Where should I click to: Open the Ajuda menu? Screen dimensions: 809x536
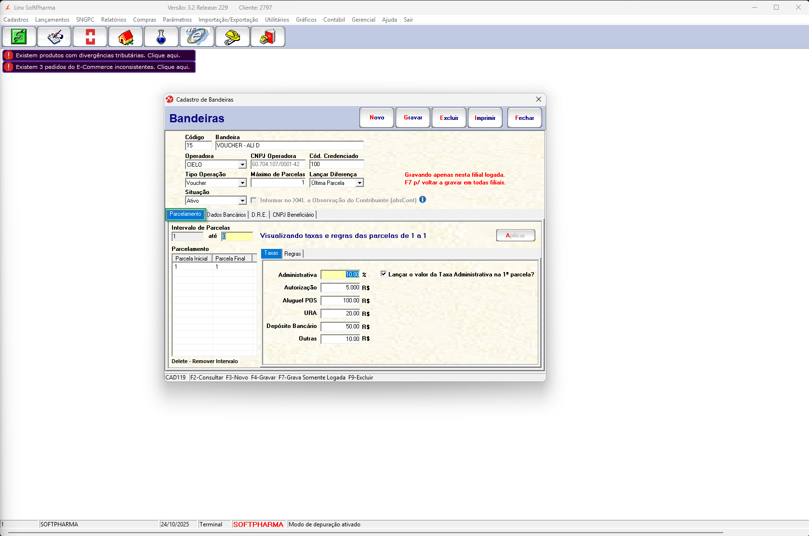point(389,20)
